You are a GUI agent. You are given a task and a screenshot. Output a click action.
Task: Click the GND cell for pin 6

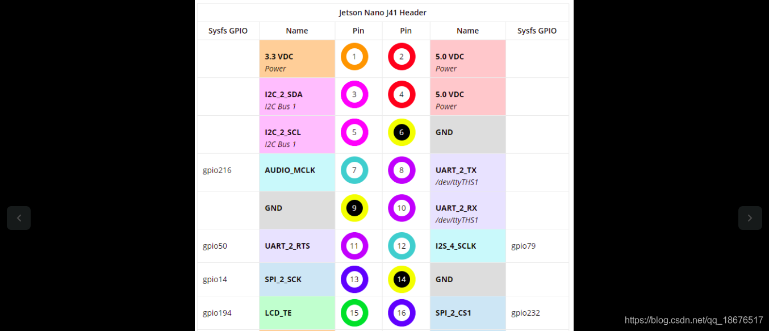[468, 135]
